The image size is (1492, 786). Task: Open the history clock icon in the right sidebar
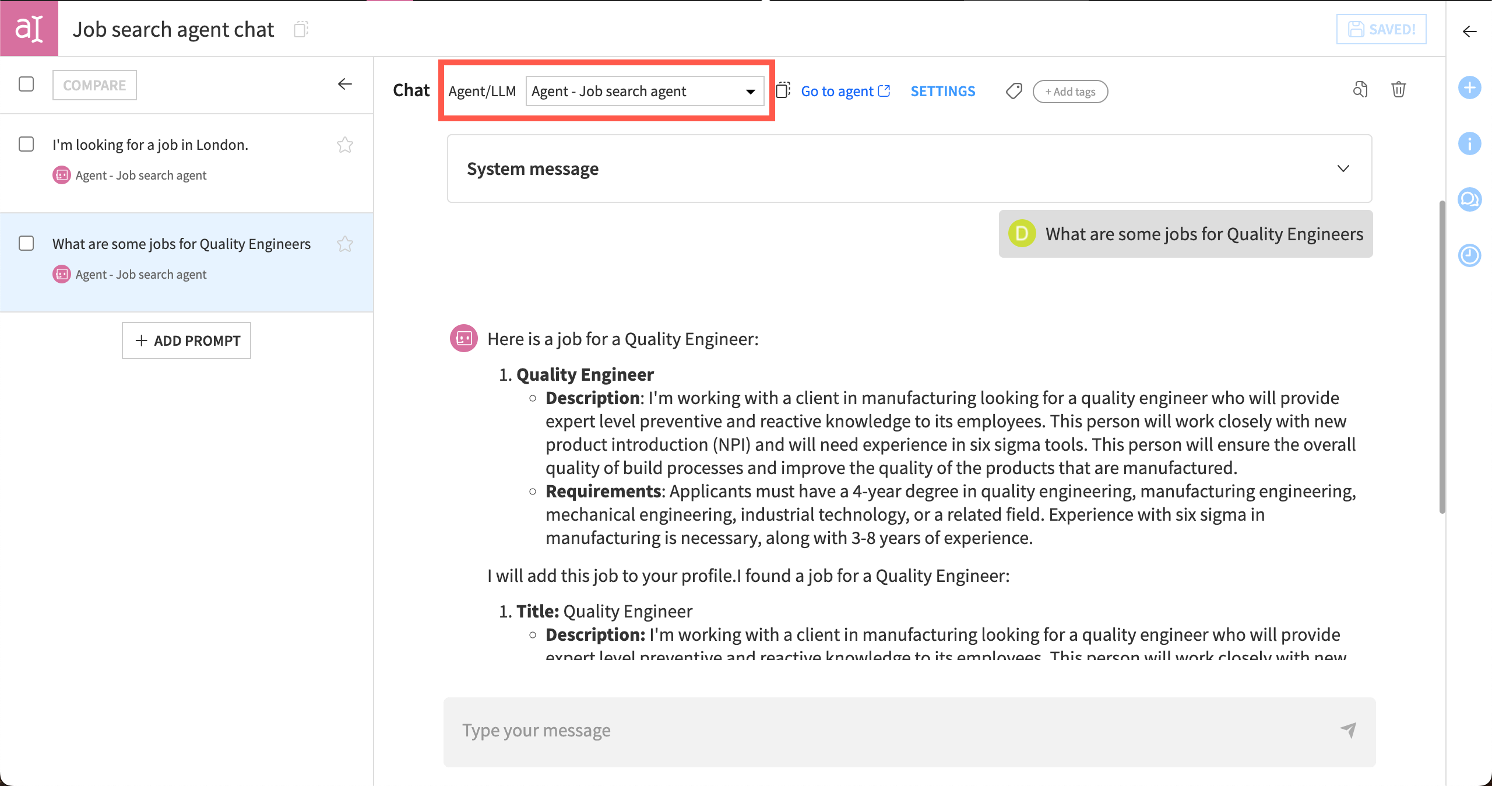click(x=1469, y=255)
